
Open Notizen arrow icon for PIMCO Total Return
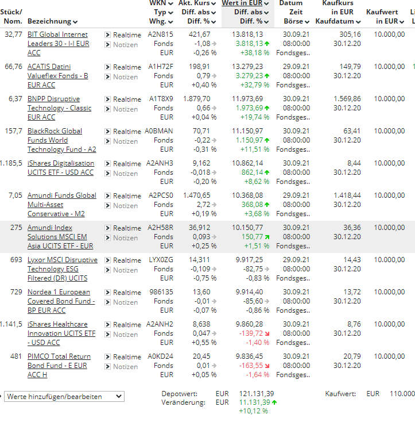click(x=107, y=367)
